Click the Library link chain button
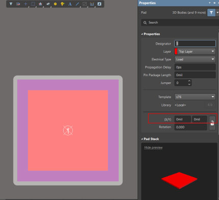219x200 pixels. coord(210,105)
